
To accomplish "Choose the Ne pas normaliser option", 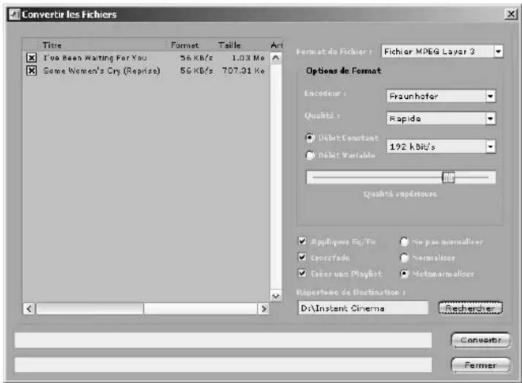I will (404, 241).
